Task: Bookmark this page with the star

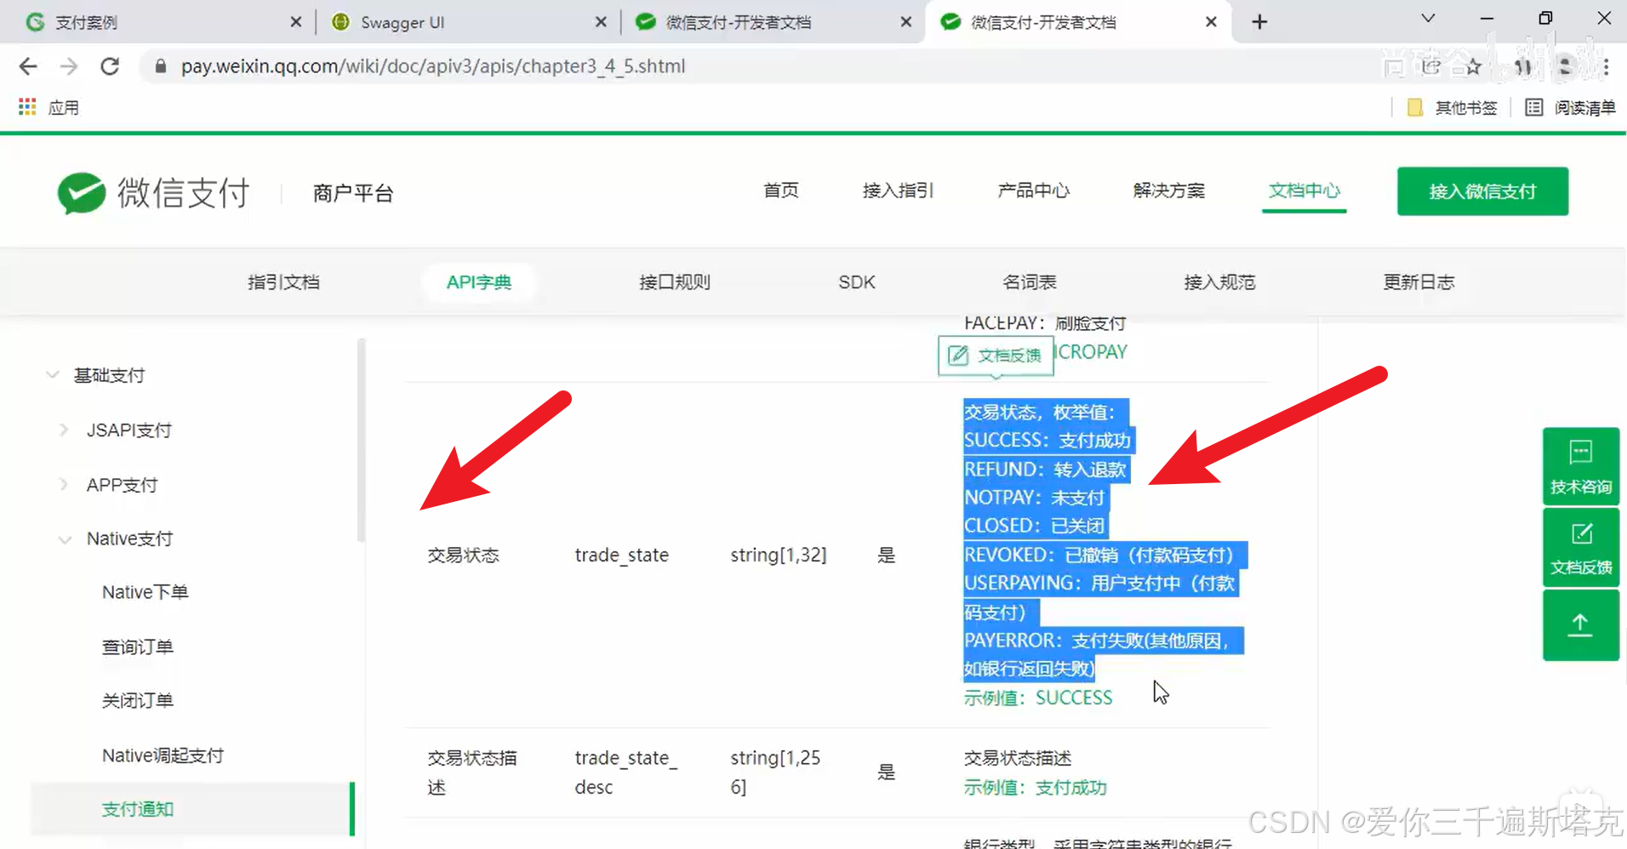Action: [x=1474, y=66]
